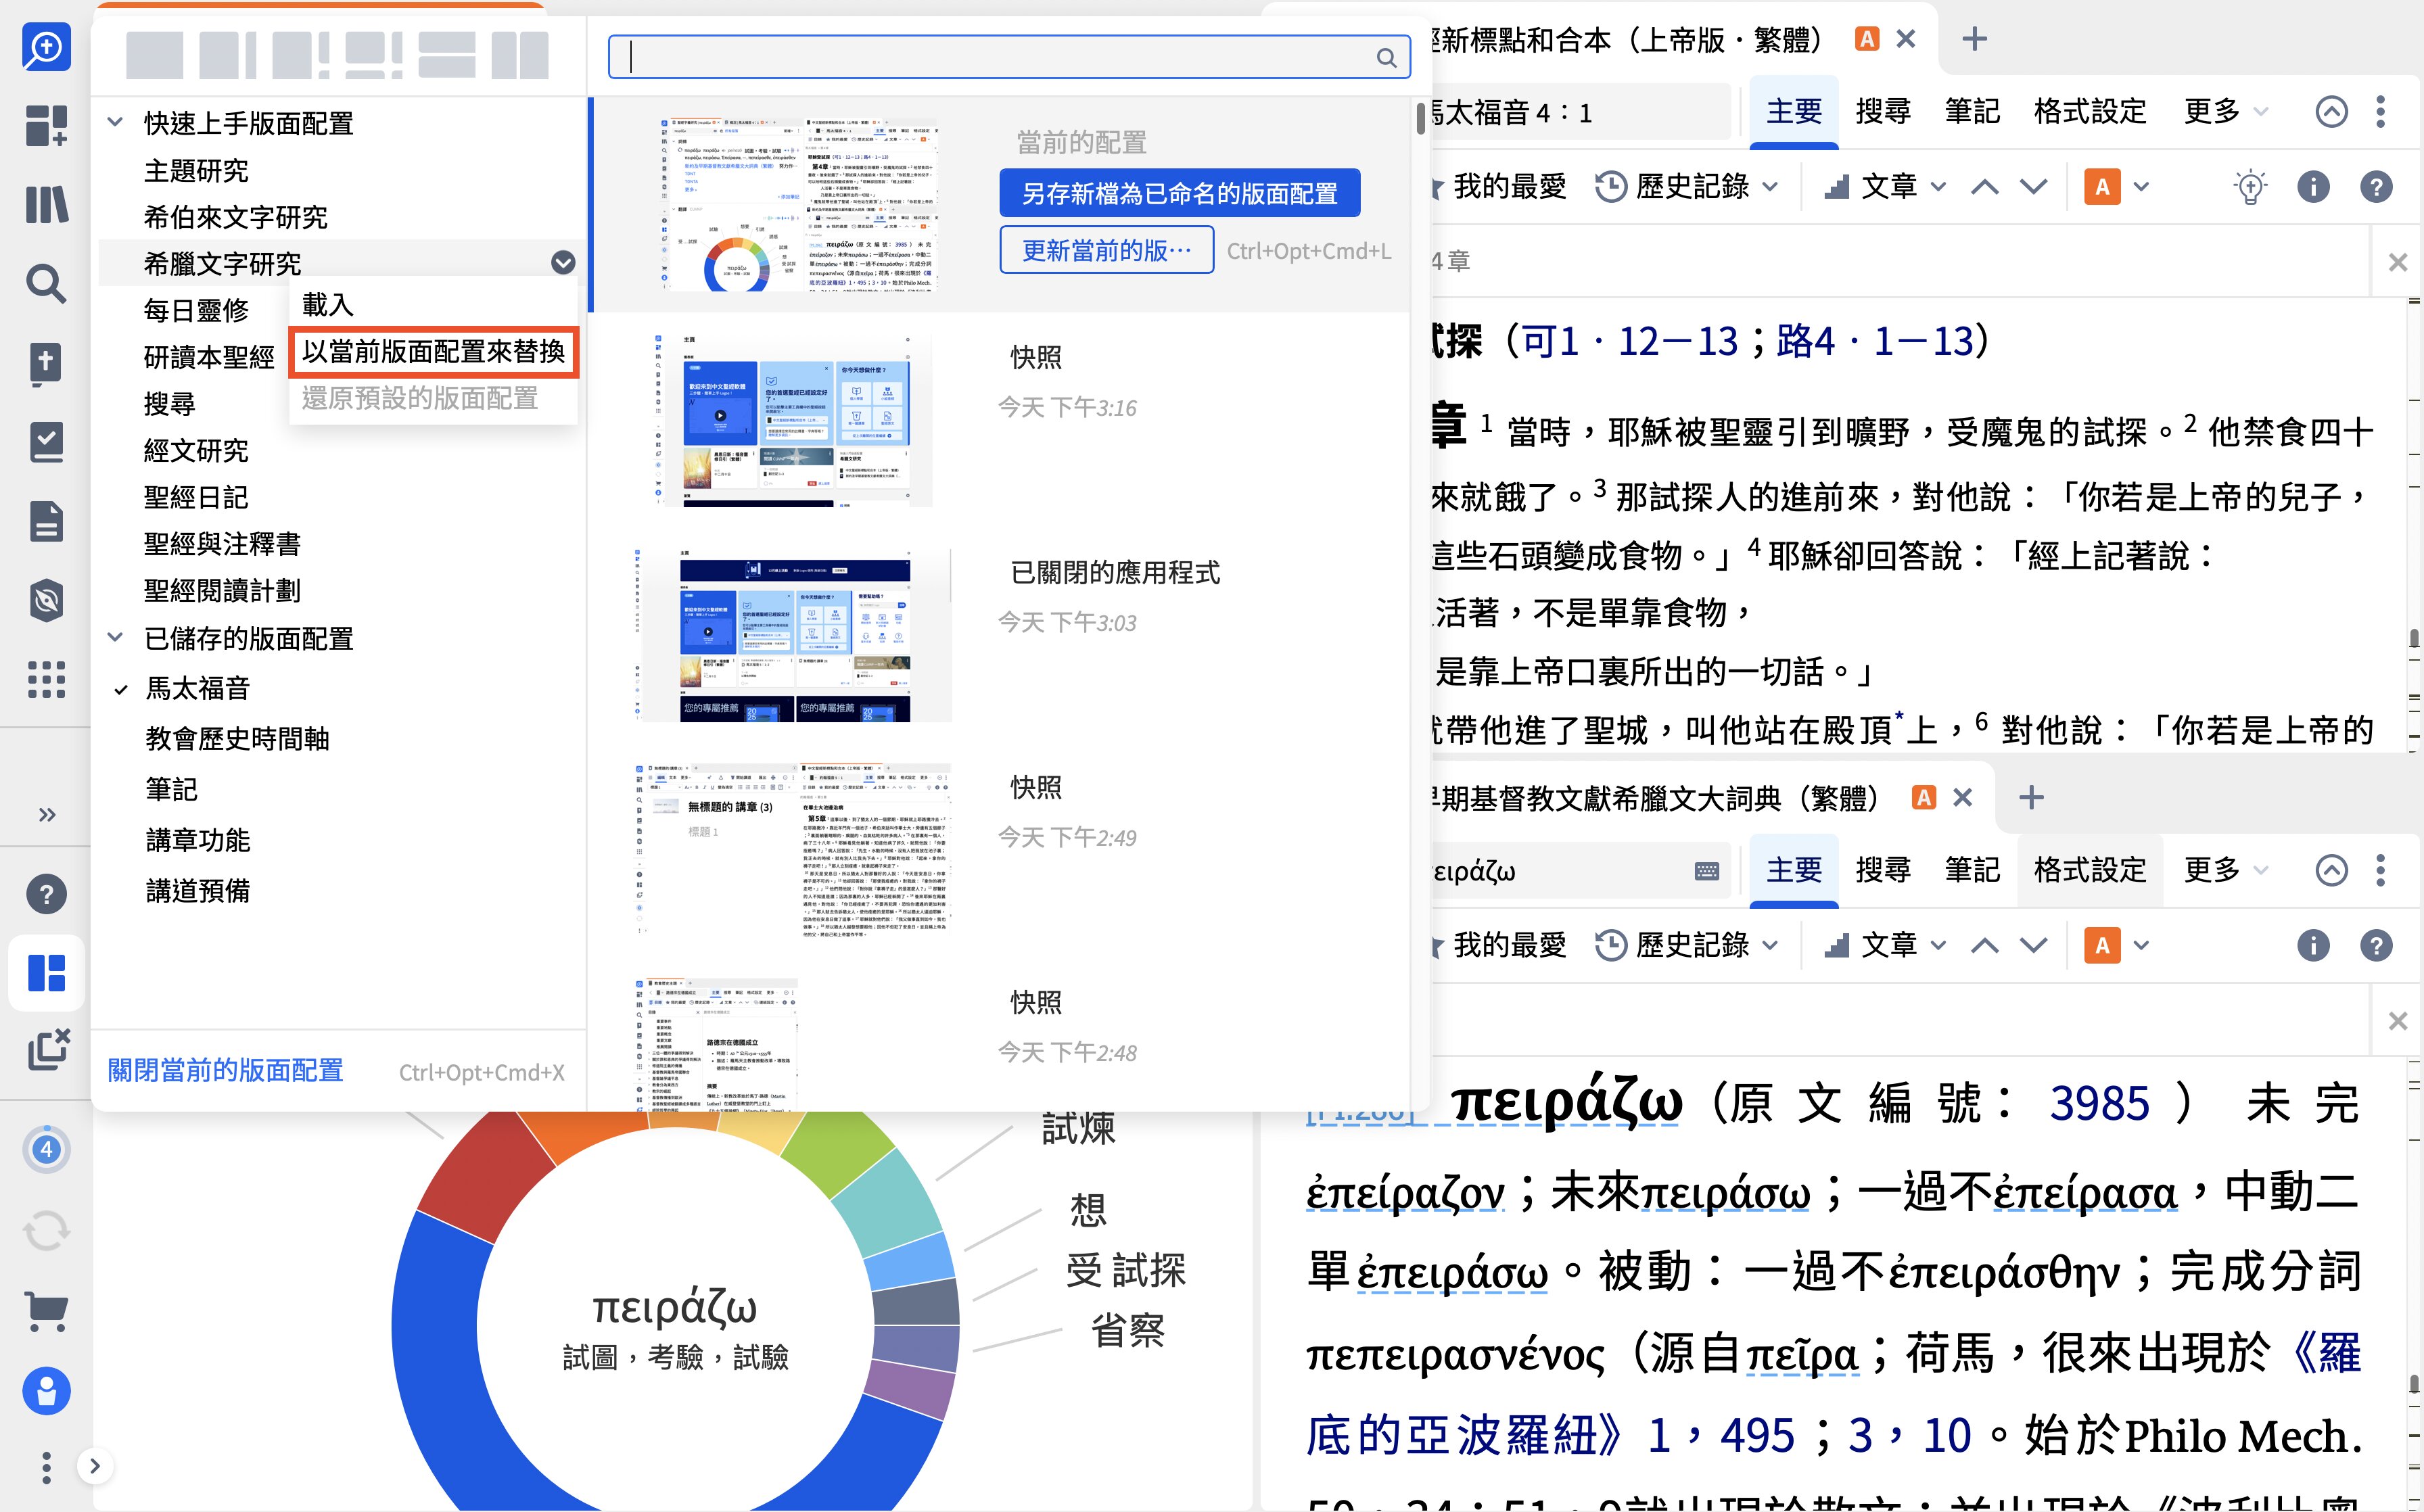Click the active Layouts icon in sidebar

(46, 973)
